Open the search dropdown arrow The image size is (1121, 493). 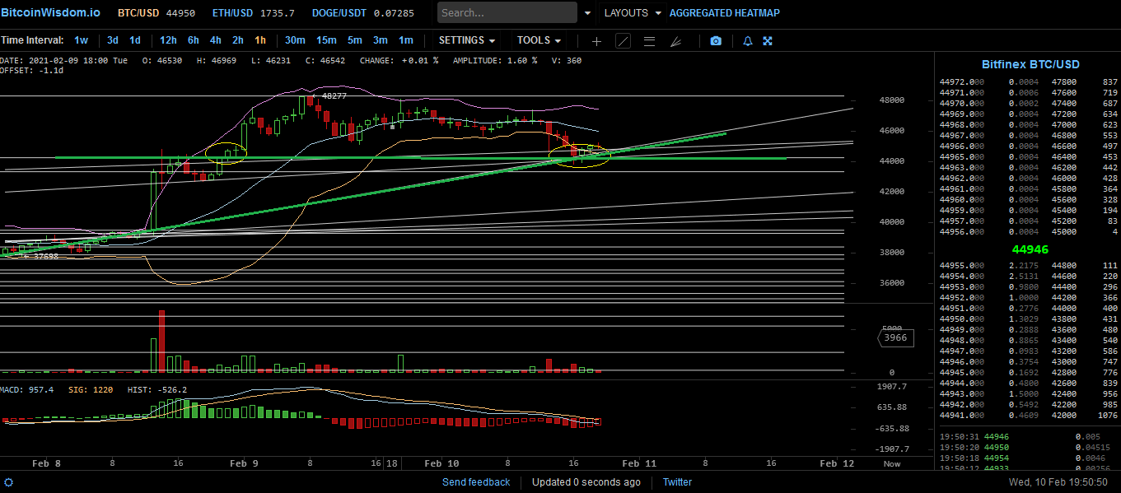pyautogui.click(x=587, y=13)
